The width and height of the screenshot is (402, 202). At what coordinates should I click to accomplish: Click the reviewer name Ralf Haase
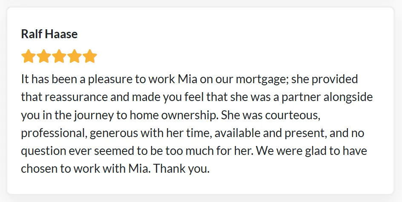(x=49, y=34)
